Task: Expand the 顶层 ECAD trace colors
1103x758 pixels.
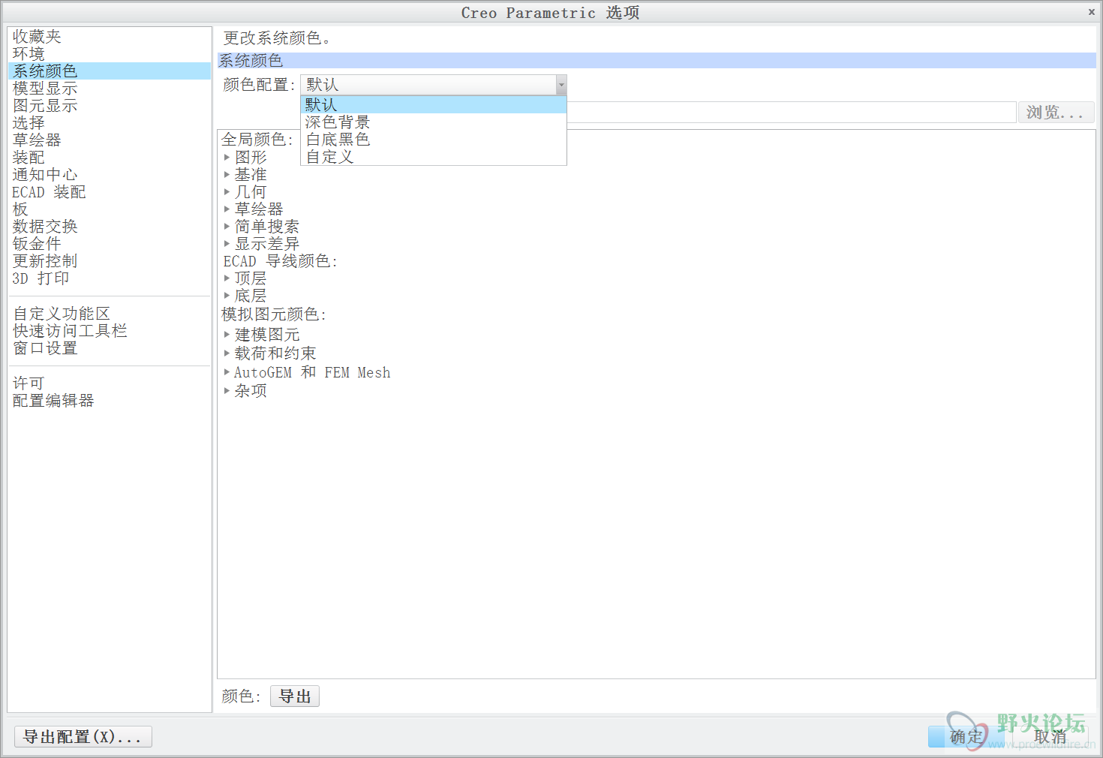Action: (227, 278)
